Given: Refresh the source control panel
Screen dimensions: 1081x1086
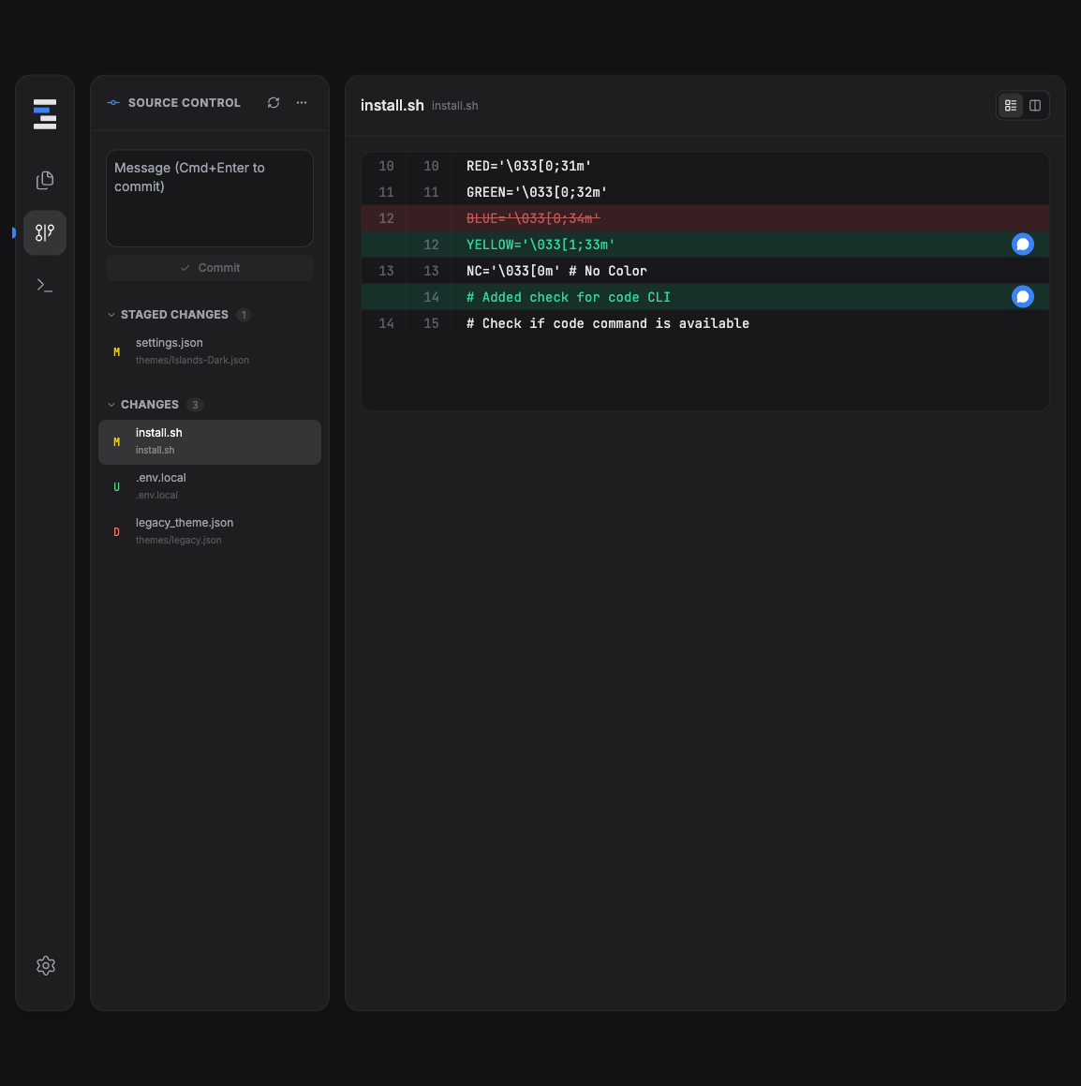Looking at the screenshot, I should click(x=274, y=103).
